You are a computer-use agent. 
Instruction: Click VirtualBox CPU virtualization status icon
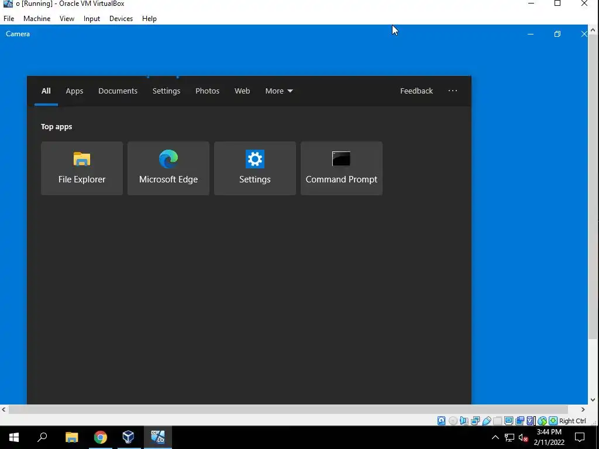[531, 421]
